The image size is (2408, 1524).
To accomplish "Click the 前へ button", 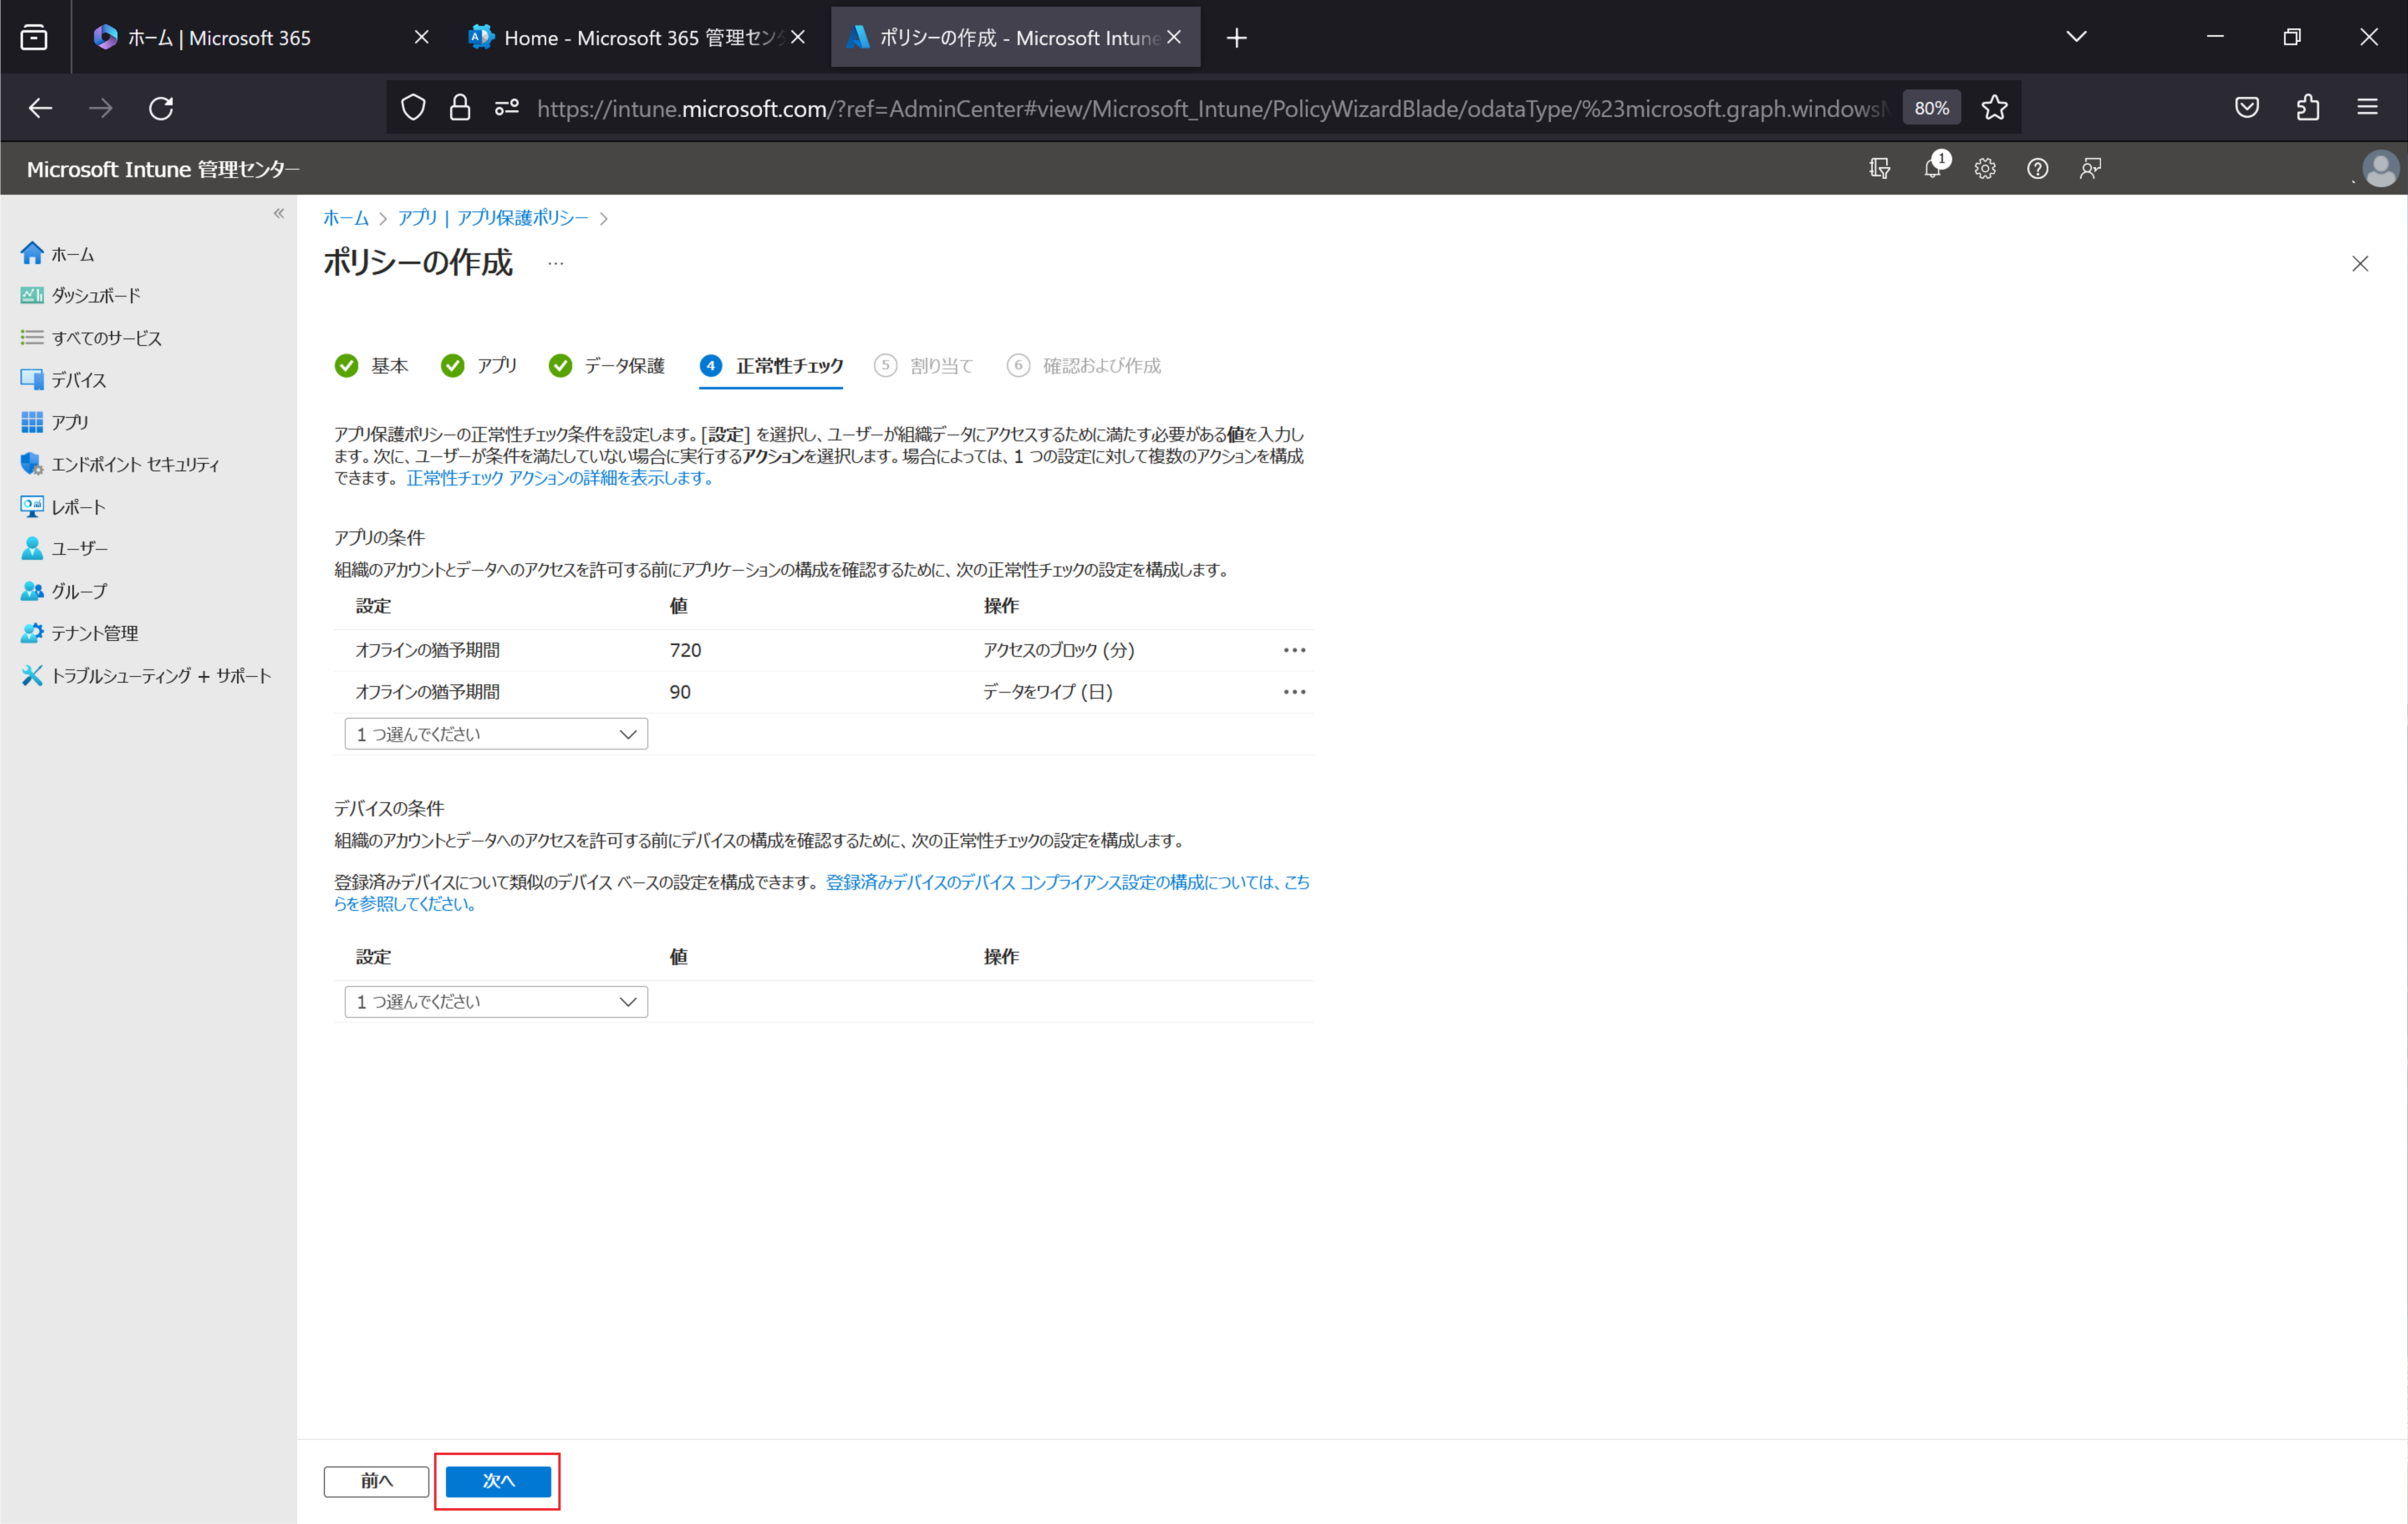I will coord(376,1480).
